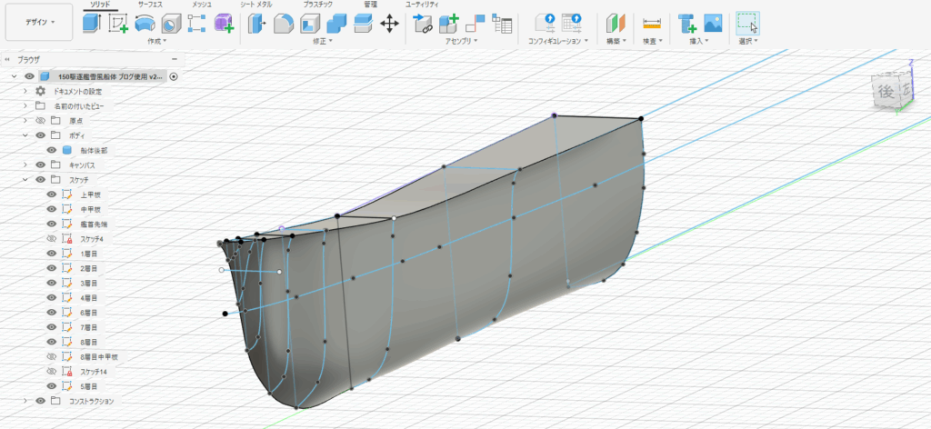The width and height of the screenshot is (931, 429).
Task: Click the Joint tool icon
Action: point(423,24)
